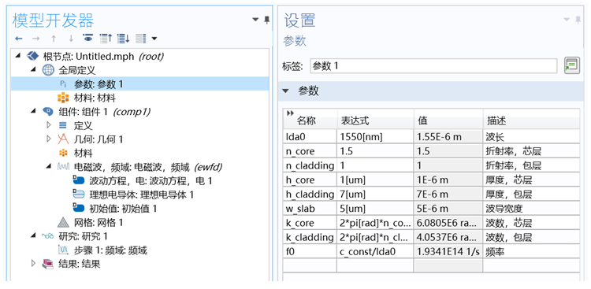Click the 波动方程，电 1 domain icon

point(78,181)
